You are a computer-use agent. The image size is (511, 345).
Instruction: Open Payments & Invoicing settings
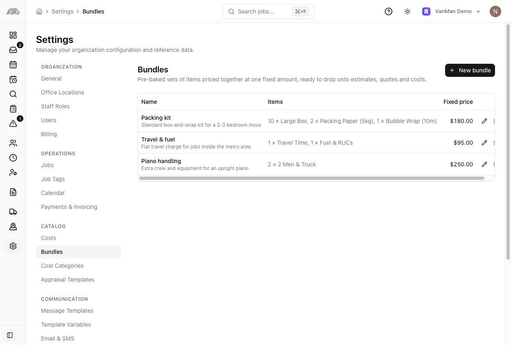coord(69,207)
